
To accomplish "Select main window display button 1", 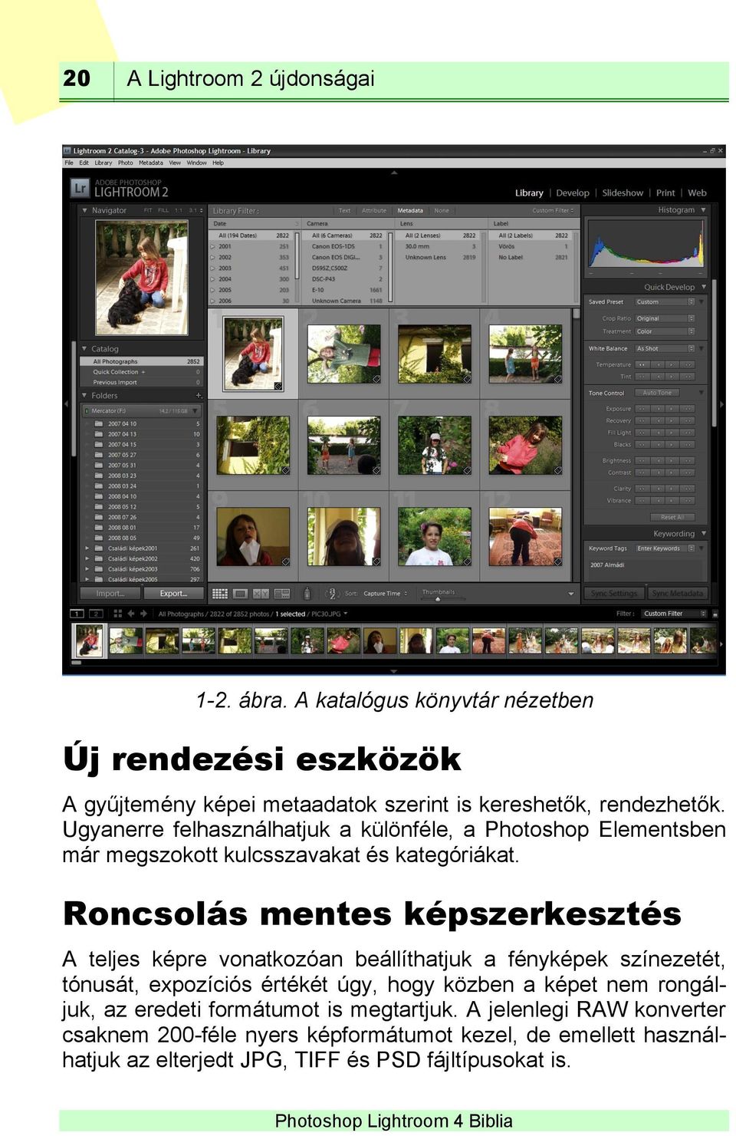I will pos(77,614).
